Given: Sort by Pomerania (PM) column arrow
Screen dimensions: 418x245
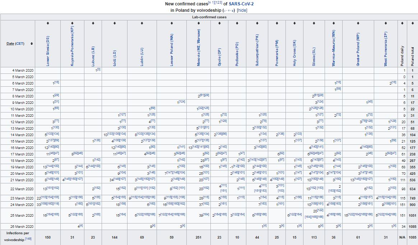Looking at the screenshot, I should (x=277, y=23).
